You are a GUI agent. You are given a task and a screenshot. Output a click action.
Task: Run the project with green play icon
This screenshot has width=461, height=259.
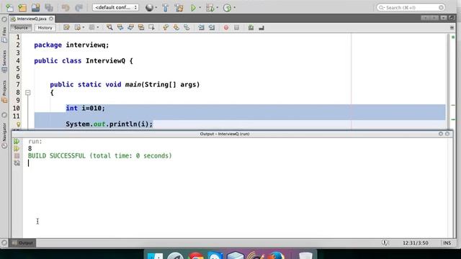193,8
